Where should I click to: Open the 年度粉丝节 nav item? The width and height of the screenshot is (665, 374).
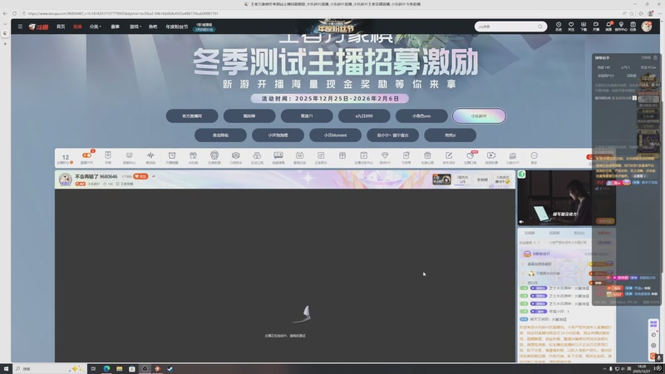point(176,27)
